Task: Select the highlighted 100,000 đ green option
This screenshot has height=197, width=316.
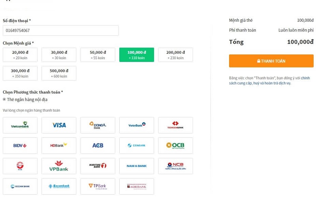Action: click(x=136, y=55)
